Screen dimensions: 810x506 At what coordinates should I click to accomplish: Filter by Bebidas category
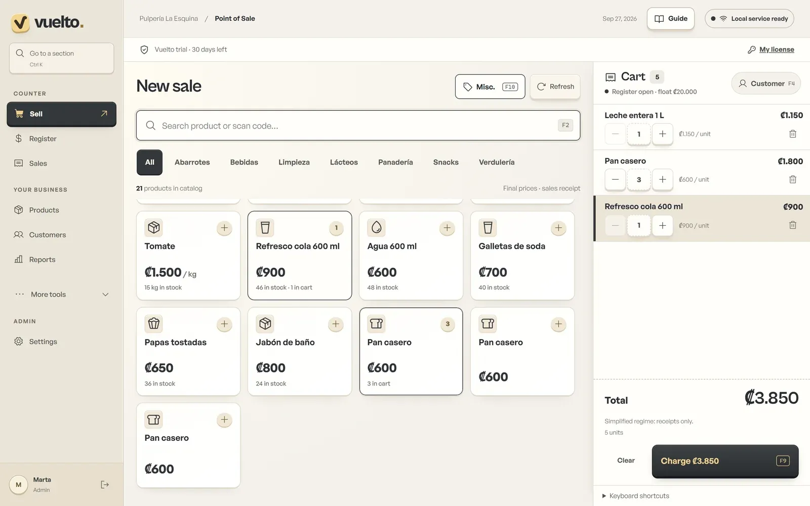(x=244, y=162)
